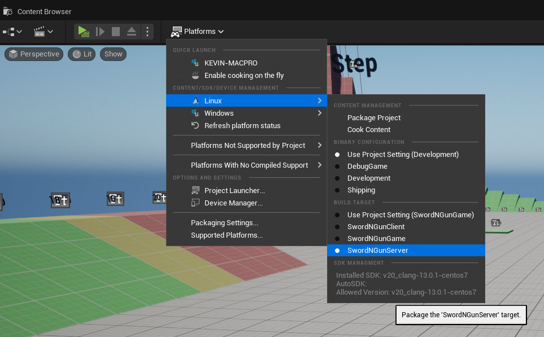Click Cook Content for Linux

pyautogui.click(x=406, y=130)
